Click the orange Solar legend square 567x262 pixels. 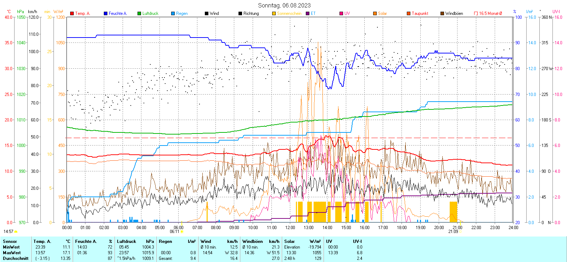375,13
